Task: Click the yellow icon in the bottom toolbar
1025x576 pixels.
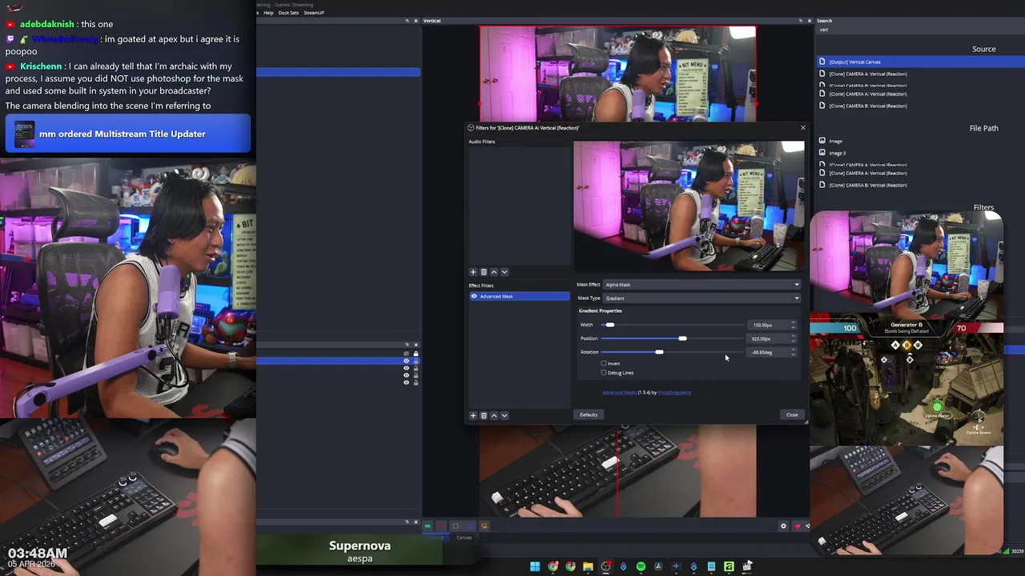Action: click(x=484, y=526)
